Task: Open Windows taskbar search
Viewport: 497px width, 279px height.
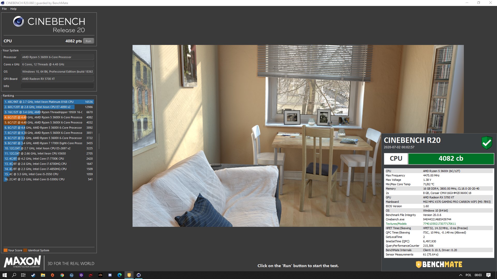Action: click(x=14, y=275)
